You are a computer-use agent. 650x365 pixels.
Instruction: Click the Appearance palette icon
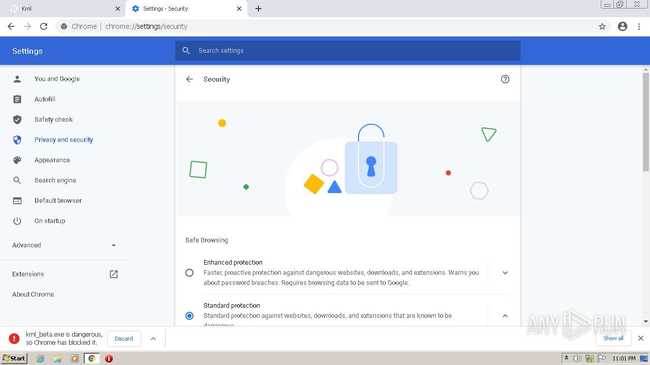click(x=17, y=160)
